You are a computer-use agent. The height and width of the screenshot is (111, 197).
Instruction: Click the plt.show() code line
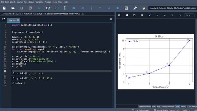pos(18,83)
